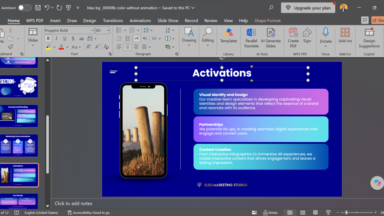Image resolution: width=384 pixels, height=216 pixels.
Task: Open Add-ins button
Action: (345, 36)
